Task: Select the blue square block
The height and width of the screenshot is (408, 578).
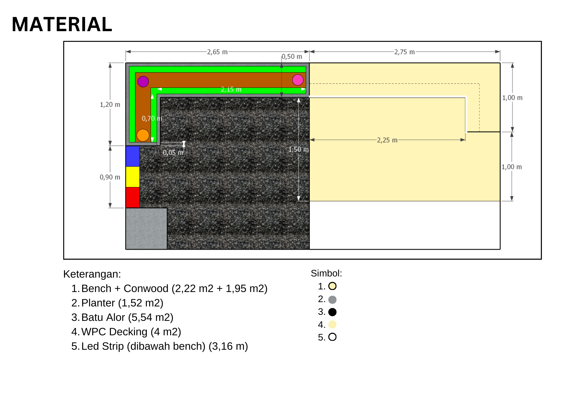Action: coord(133,156)
